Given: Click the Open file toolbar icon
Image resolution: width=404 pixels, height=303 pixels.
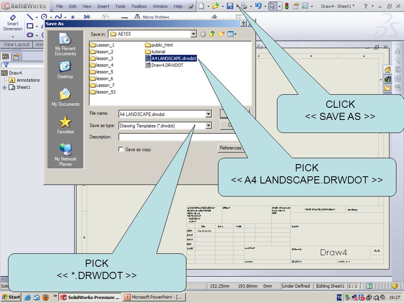Looking at the screenshot, I should coord(215,6).
